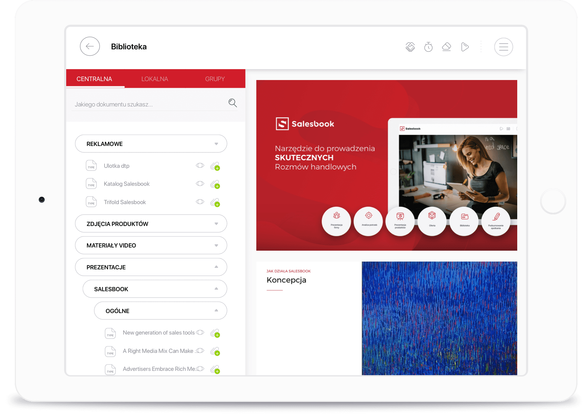Switch to the CENTRALNA tab

tap(94, 79)
